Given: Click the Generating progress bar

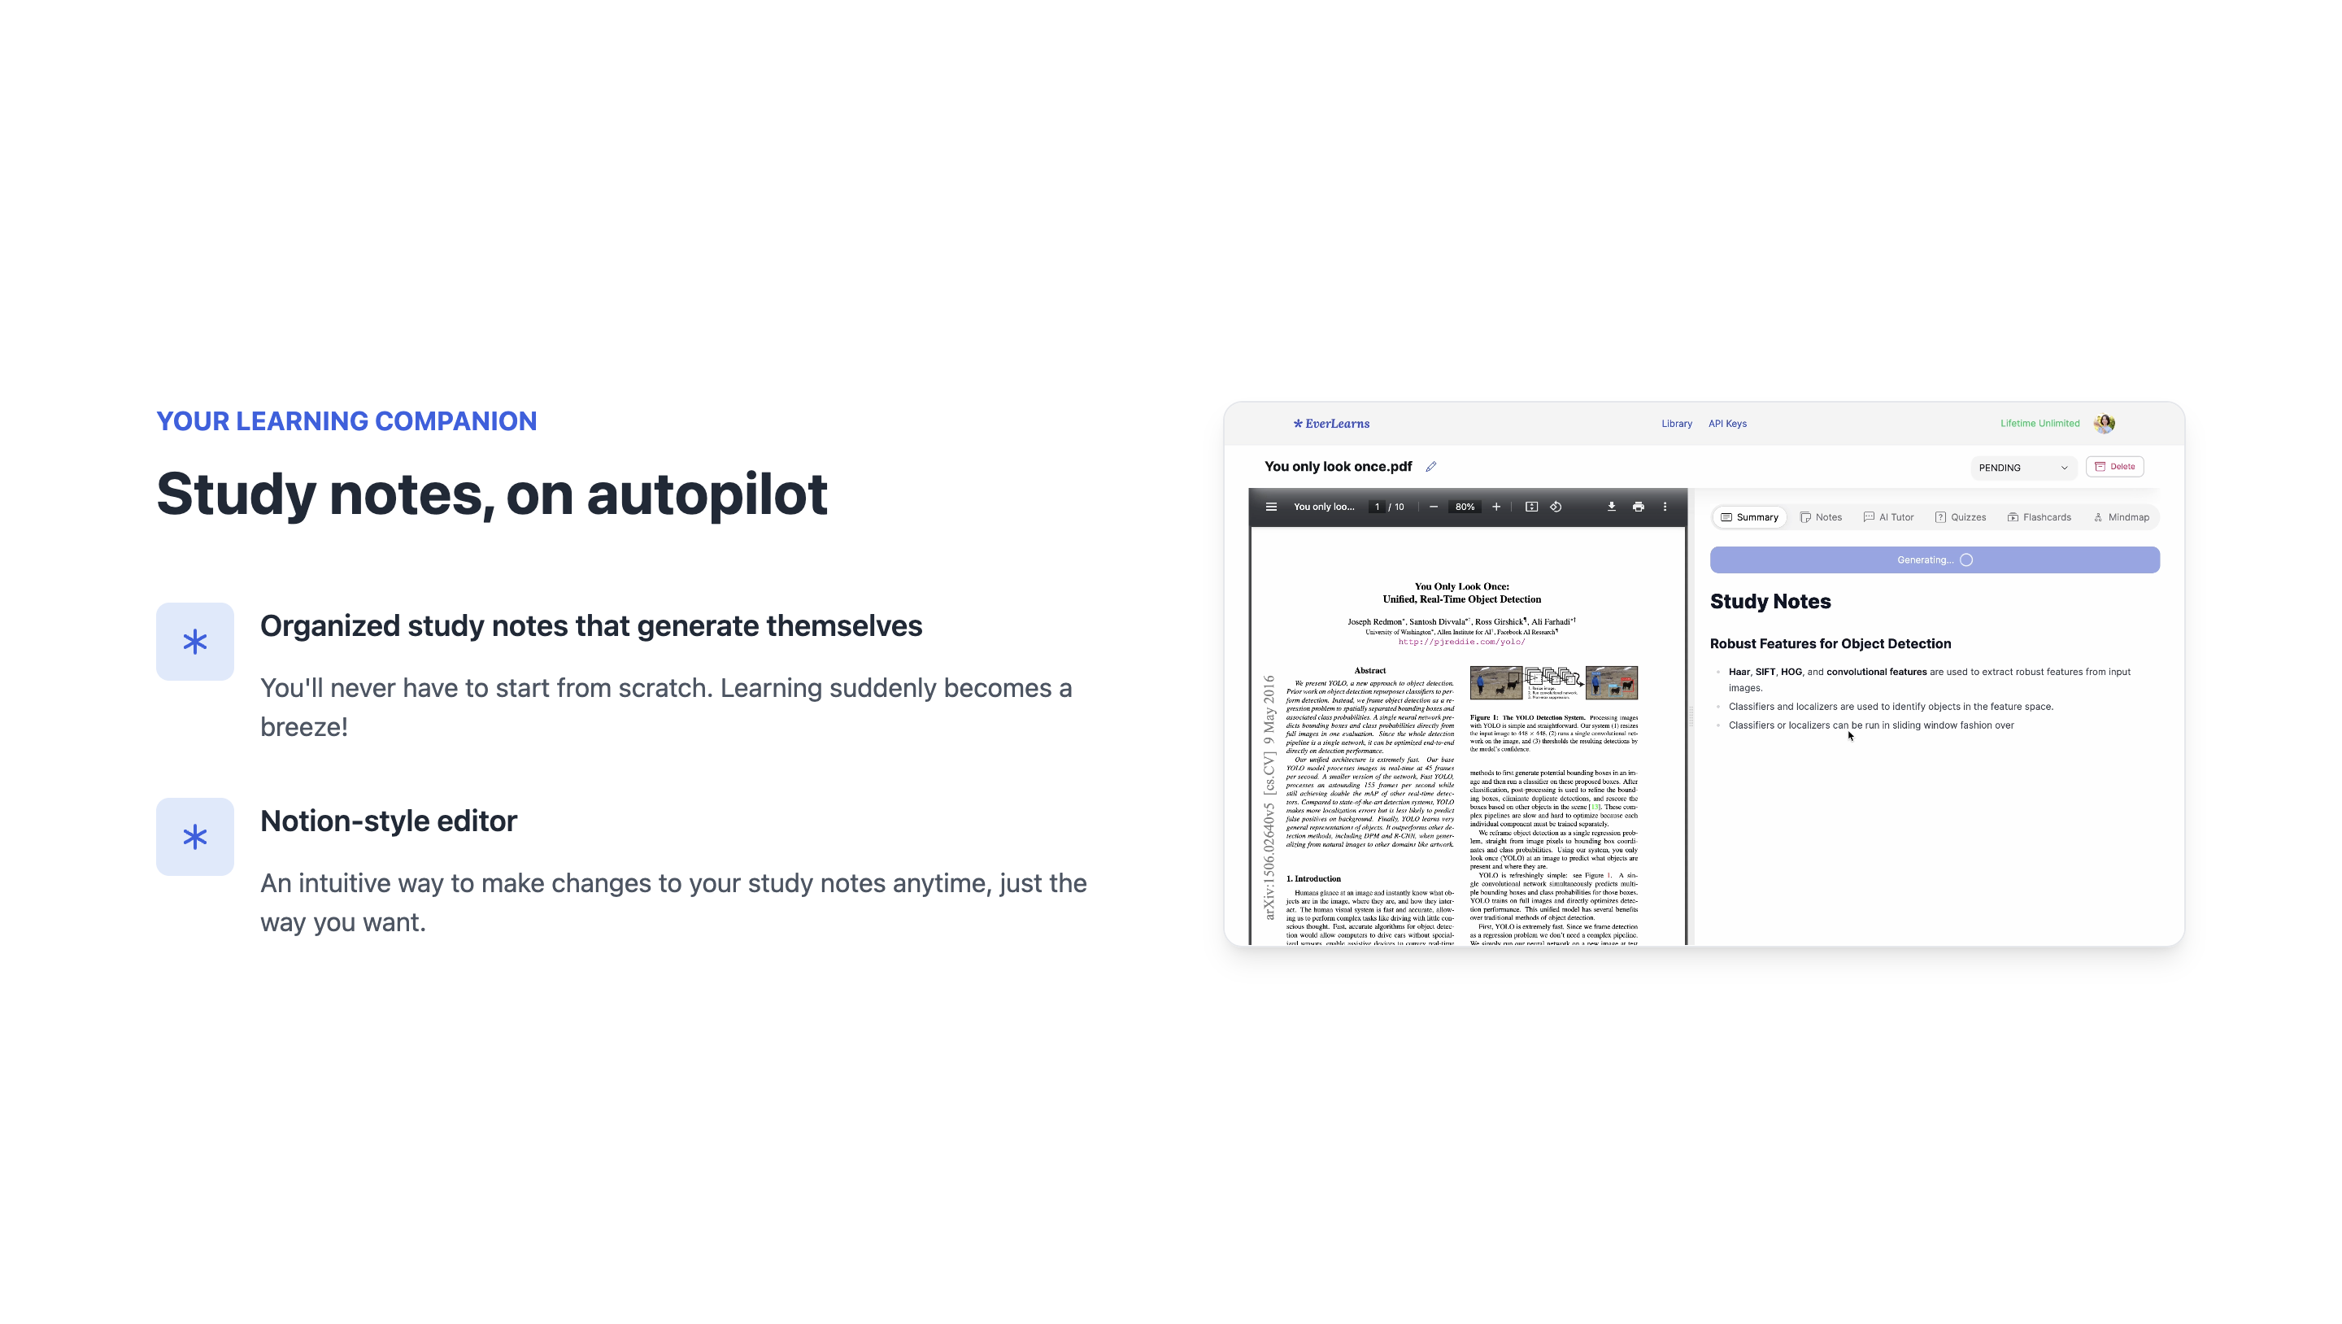Looking at the screenshot, I should [1934, 560].
